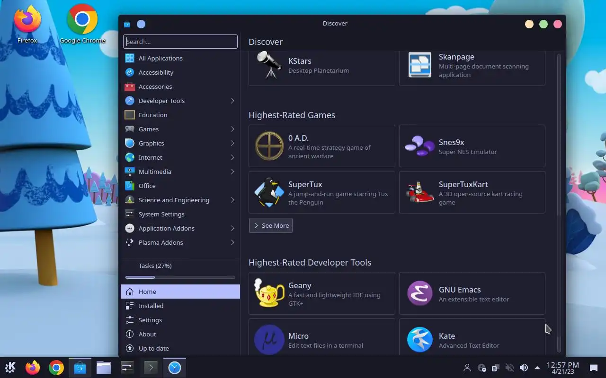
Task: Open the Up to date updates page
Action: tap(180, 348)
